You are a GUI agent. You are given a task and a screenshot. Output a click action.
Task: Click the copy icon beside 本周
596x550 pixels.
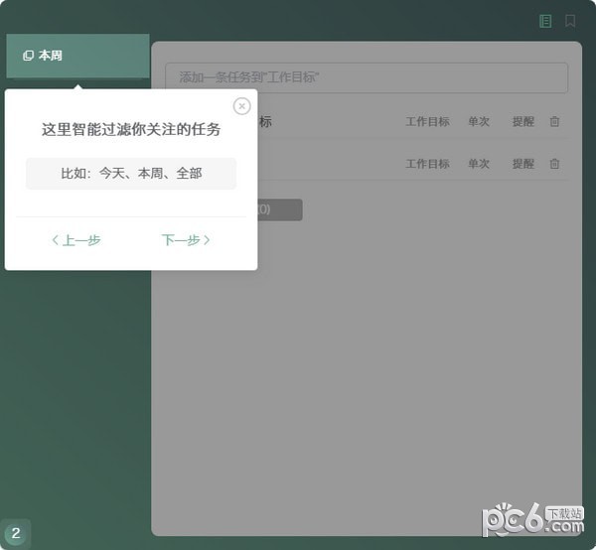click(28, 56)
